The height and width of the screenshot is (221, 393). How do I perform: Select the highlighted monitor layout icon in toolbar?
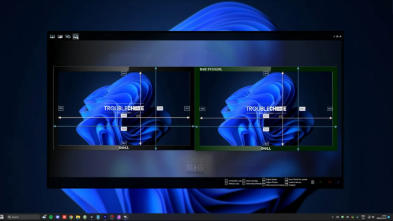click(76, 37)
